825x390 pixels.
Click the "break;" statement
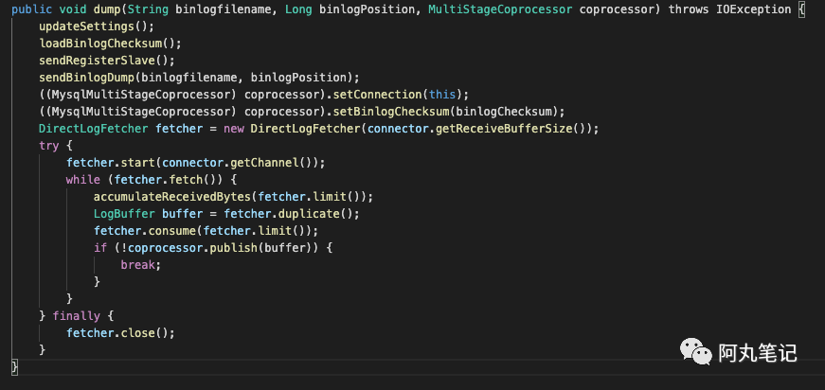click(141, 265)
